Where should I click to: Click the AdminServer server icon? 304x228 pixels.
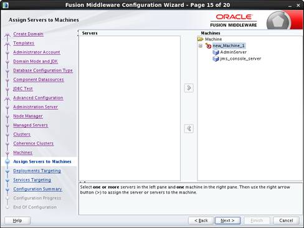coord(216,52)
